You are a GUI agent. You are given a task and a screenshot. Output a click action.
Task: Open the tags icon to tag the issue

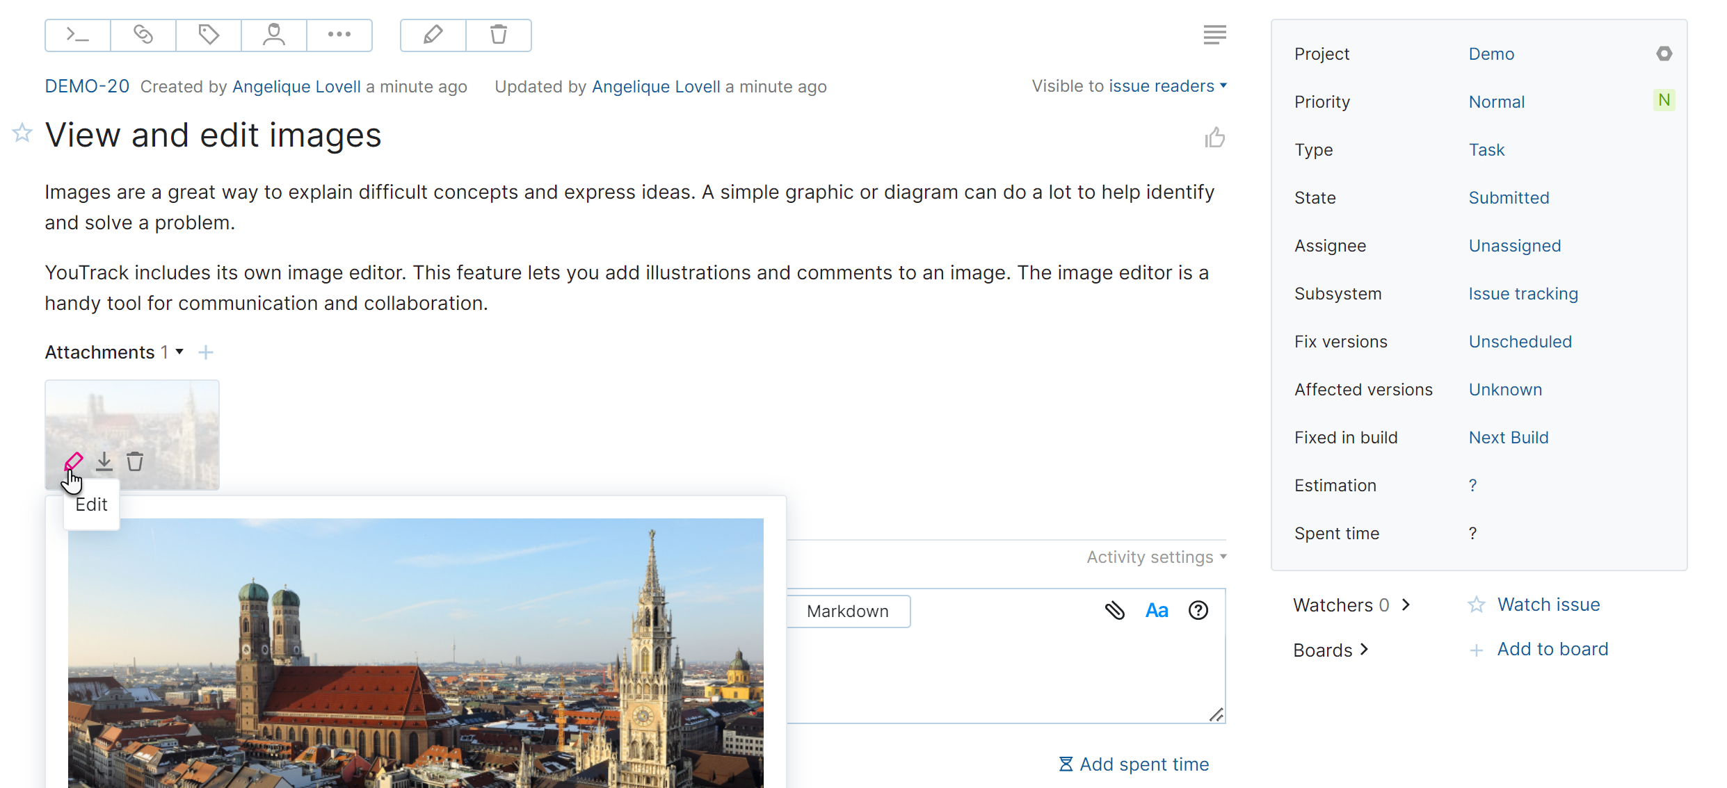[x=208, y=35]
